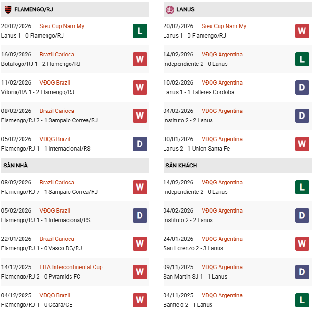Click the W badge for Botafogo/RJ 1-2 Flamengo/RJ
This screenshot has height=311, width=313.
point(140,59)
